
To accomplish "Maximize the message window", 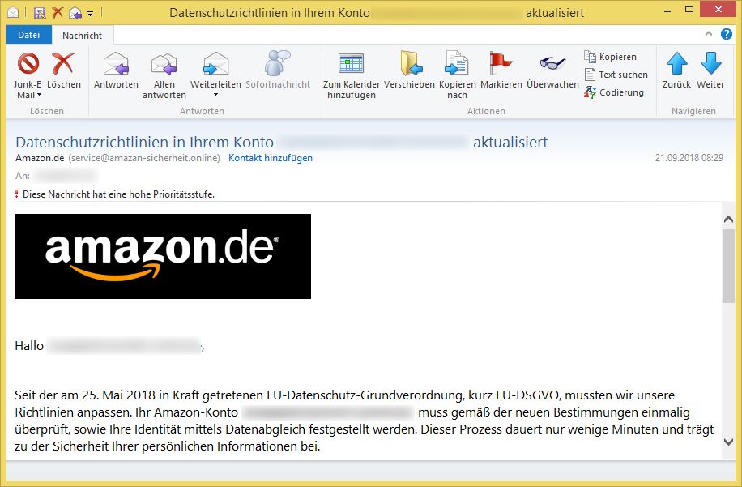I will [x=689, y=9].
